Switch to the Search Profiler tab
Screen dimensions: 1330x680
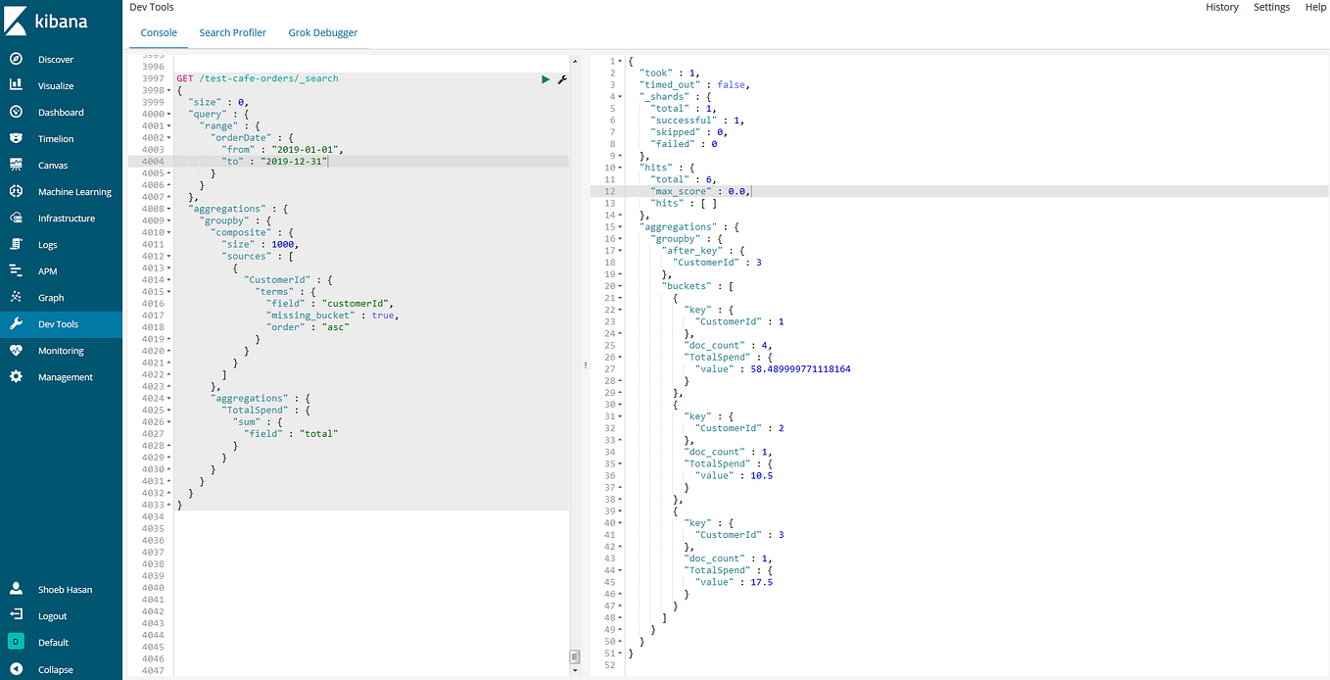point(232,32)
